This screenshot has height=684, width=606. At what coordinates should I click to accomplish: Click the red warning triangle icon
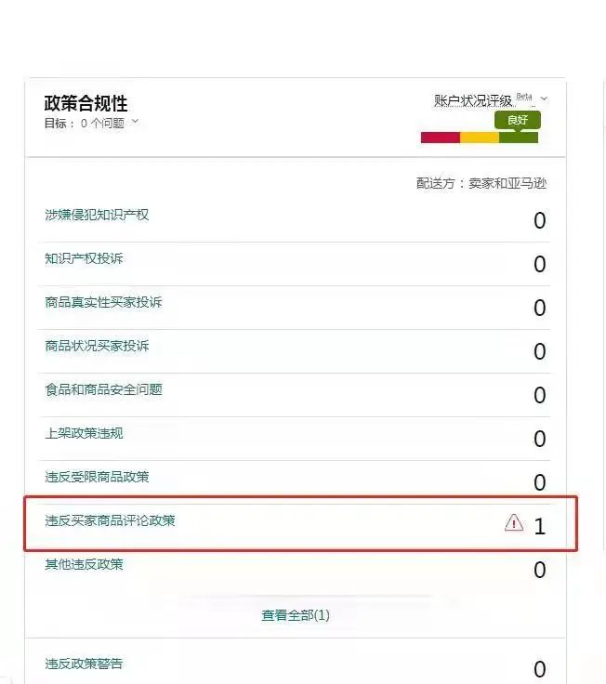(513, 524)
